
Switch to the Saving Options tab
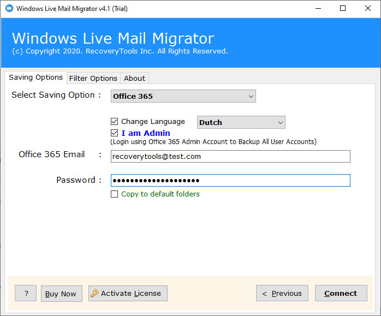click(35, 77)
